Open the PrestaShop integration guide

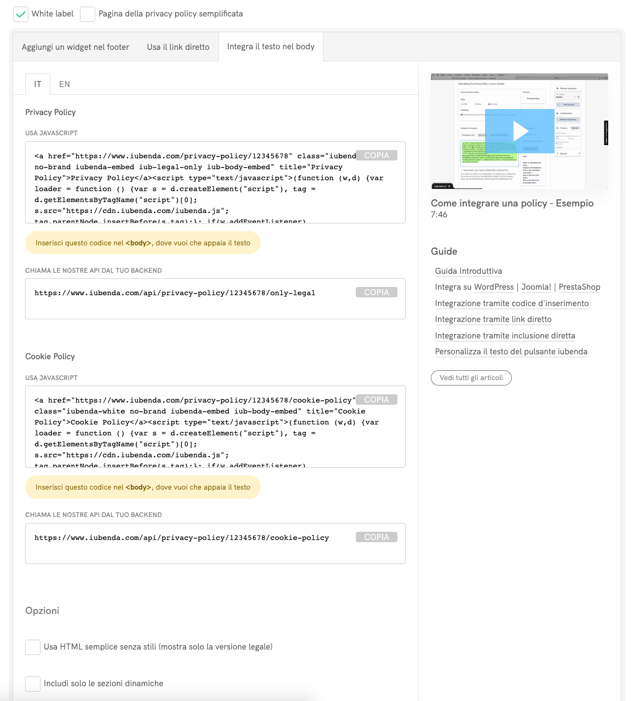click(x=579, y=287)
